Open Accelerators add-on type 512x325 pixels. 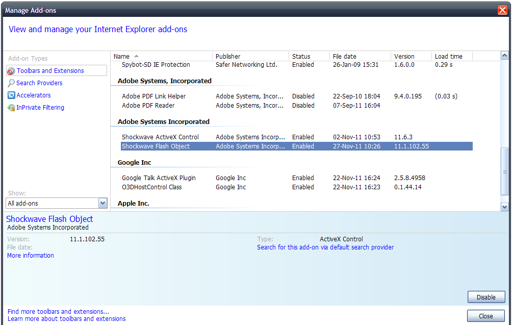(x=33, y=95)
